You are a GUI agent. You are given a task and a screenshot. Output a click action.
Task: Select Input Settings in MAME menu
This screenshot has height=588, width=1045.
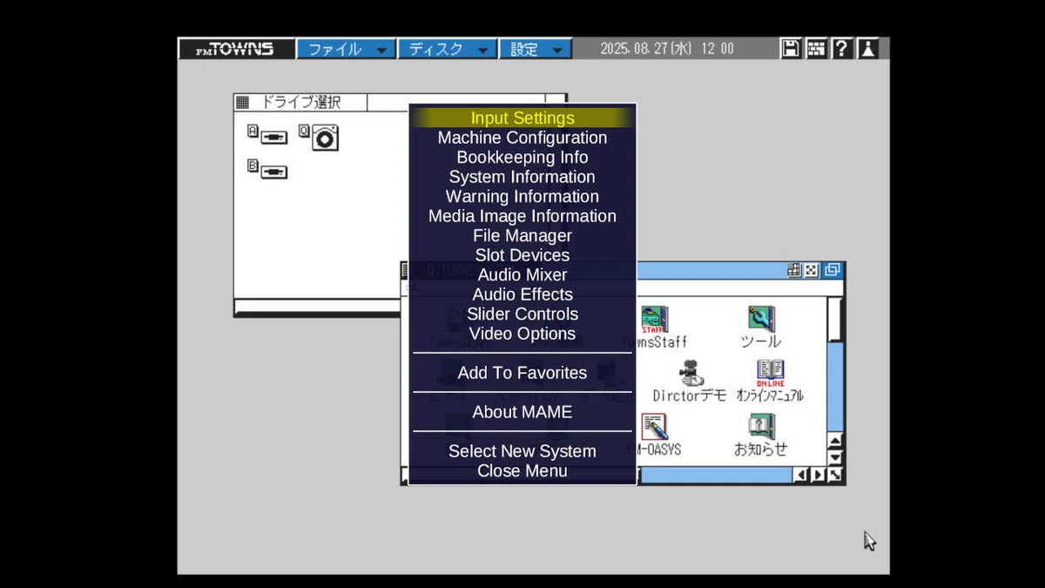pyautogui.click(x=522, y=118)
